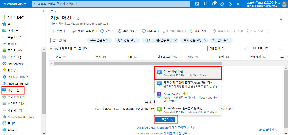Open 목록 보기 view dropdown
This screenshot has height=135, width=288.
(x=268, y=49)
